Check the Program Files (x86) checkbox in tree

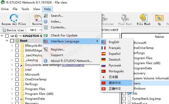coord(17,94)
